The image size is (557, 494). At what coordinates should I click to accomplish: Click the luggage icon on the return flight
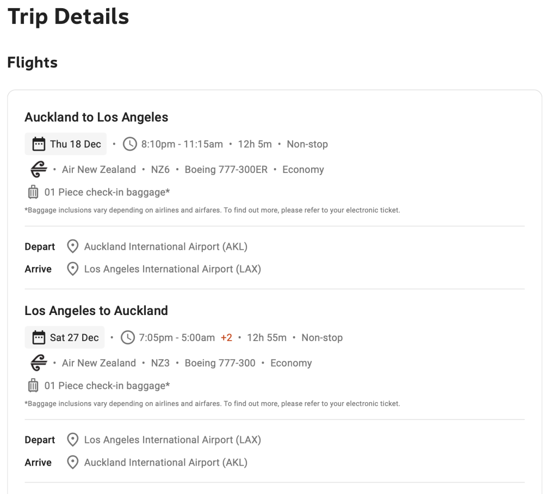[33, 386]
